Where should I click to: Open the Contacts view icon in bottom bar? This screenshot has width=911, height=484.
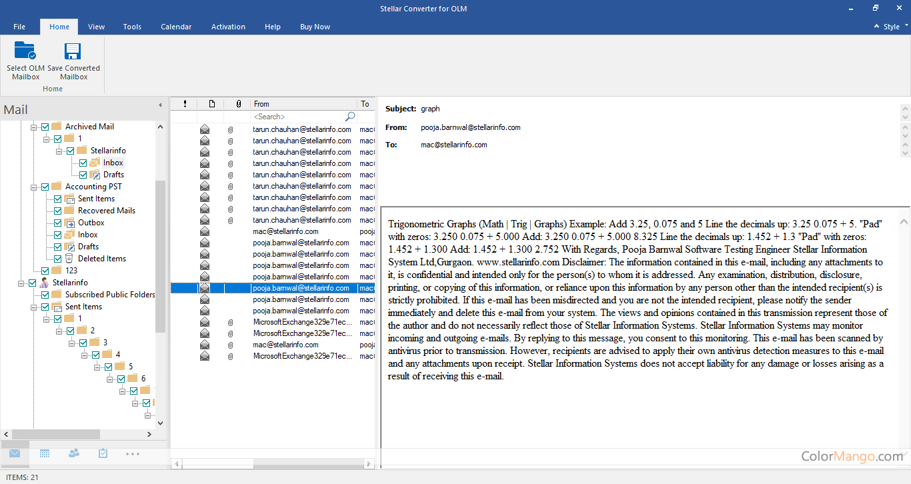[x=74, y=453]
